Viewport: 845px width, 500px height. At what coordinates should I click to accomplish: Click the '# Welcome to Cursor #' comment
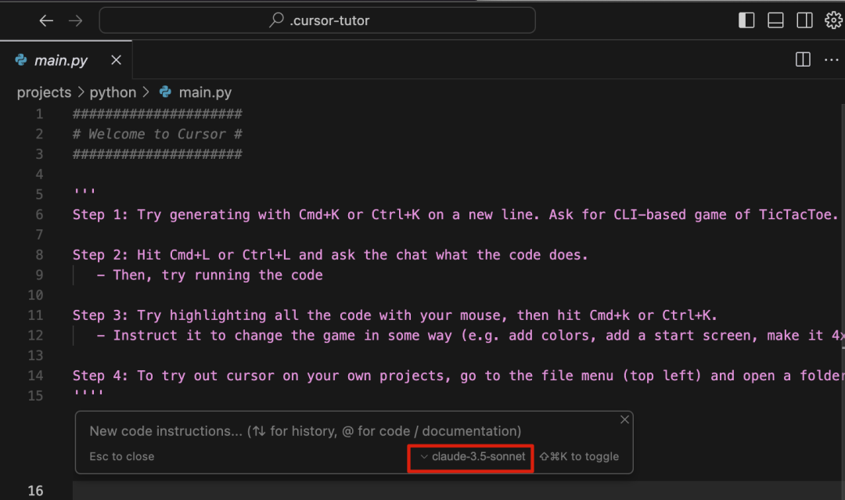(157, 134)
